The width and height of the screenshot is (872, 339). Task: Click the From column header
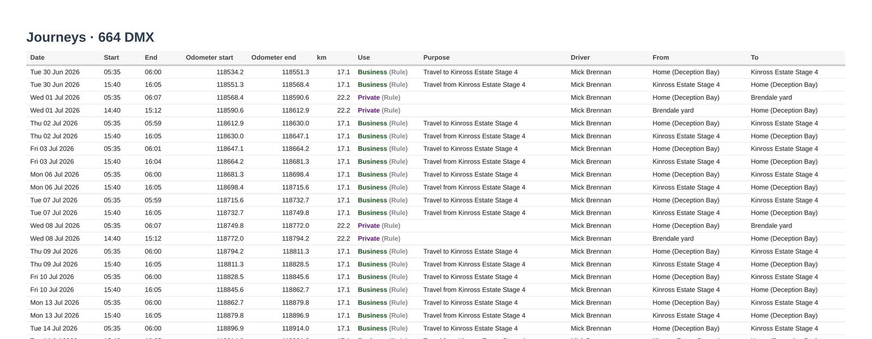(x=661, y=57)
